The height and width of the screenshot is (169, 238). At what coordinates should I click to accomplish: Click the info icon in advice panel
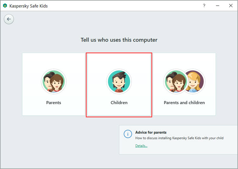pos(128,134)
